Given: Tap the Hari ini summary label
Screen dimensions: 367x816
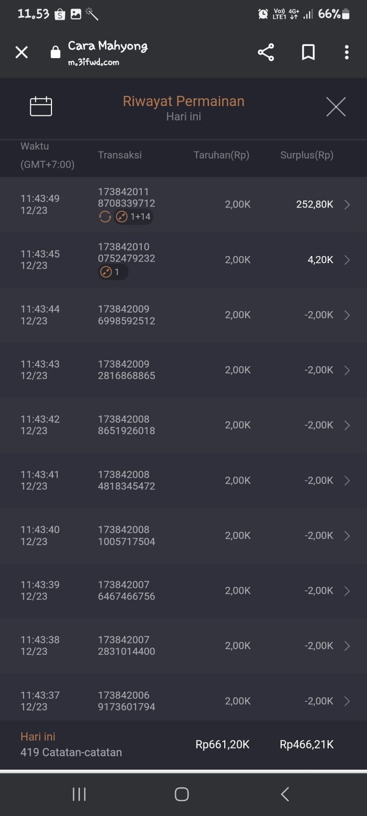Looking at the screenshot, I should (x=38, y=736).
